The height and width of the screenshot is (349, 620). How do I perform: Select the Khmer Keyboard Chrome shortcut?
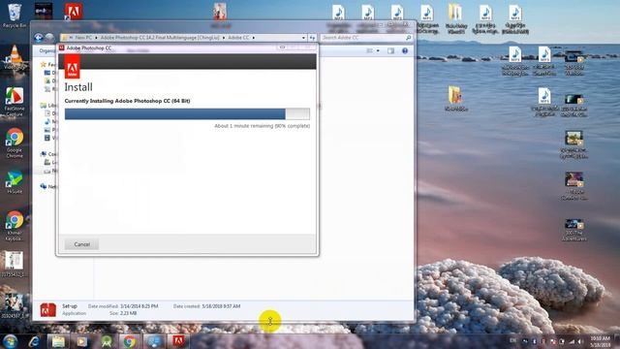click(15, 226)
